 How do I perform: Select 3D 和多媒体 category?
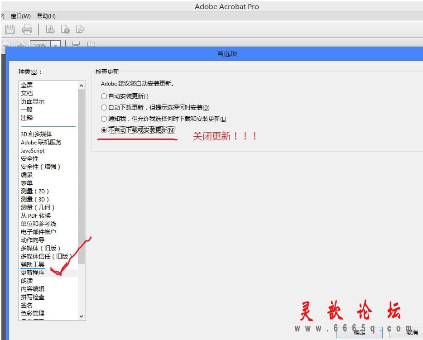pyautogui.click(x=36, y=134)
